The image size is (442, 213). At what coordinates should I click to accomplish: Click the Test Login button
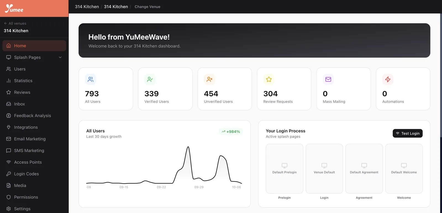point(407,133)
